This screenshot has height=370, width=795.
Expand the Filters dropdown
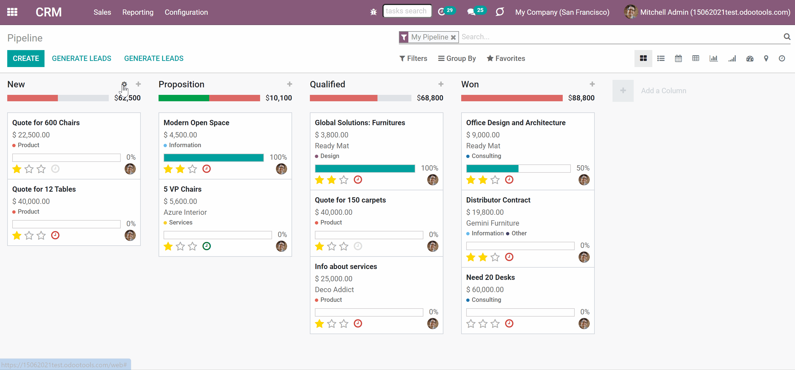413,58
